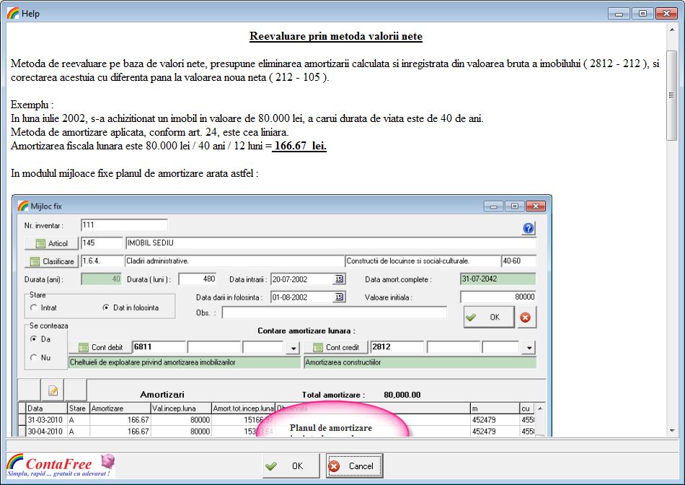Click the Clasificare lookup button
This screenshot has height=485, width=685.
[x=51, y=261]
